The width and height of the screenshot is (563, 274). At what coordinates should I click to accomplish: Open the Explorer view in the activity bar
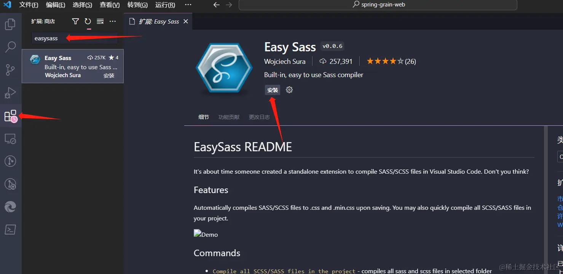10,24
